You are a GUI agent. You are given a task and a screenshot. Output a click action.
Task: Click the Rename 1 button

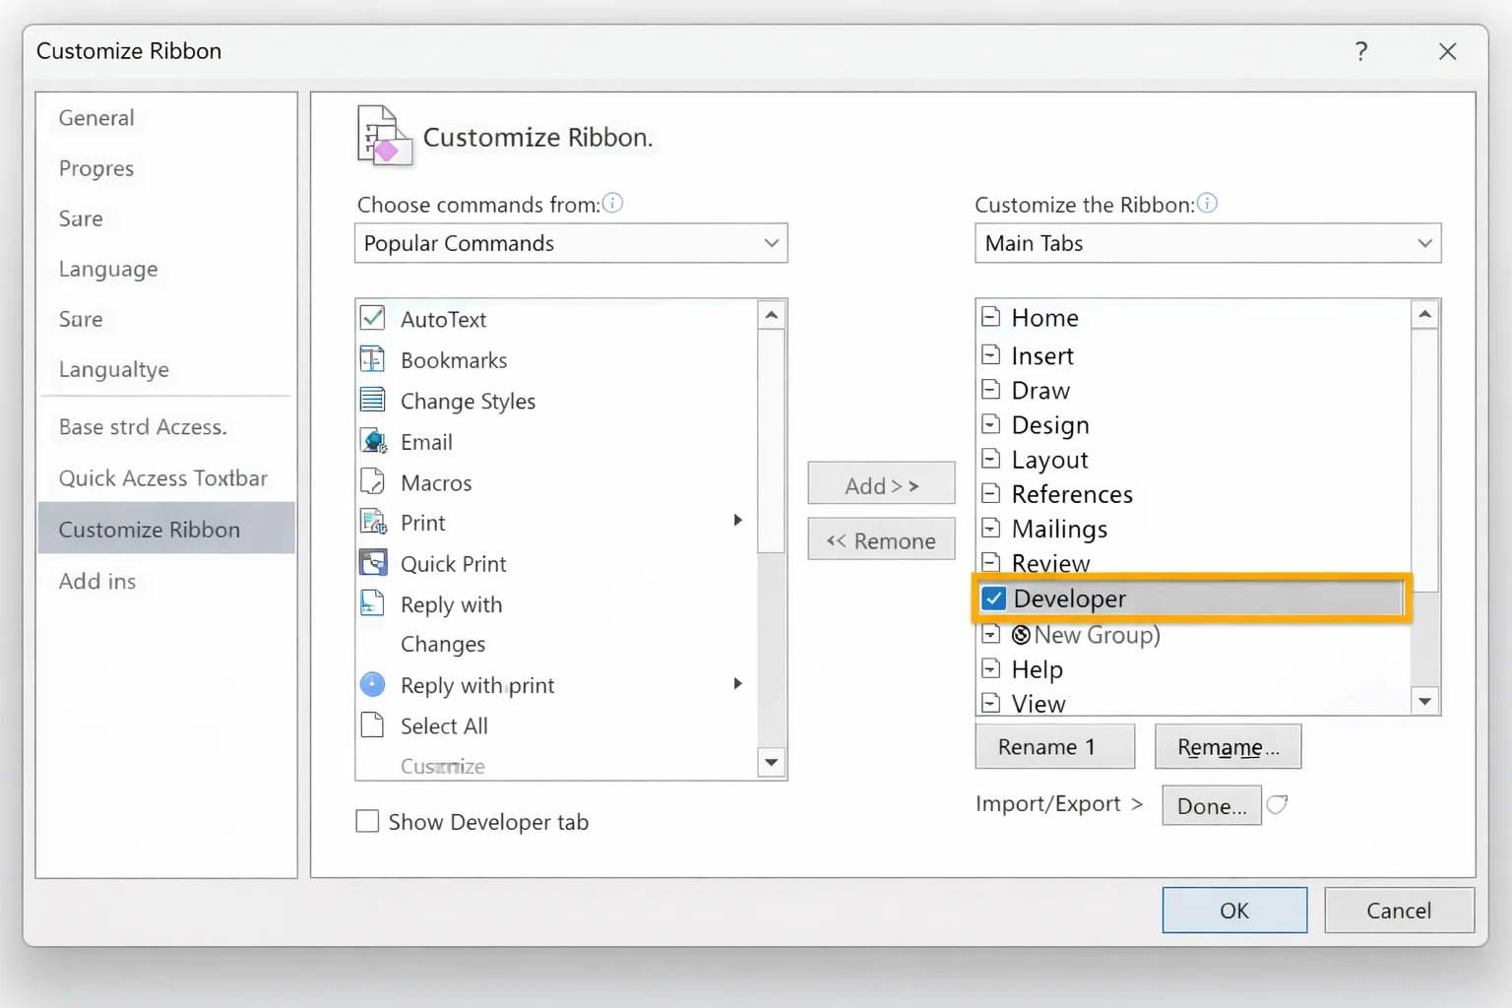click(1055, 746)
